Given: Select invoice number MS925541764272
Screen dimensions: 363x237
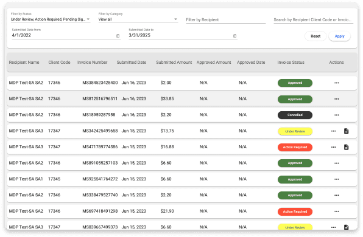Looking at the screenshot, I should coord(100,179).
